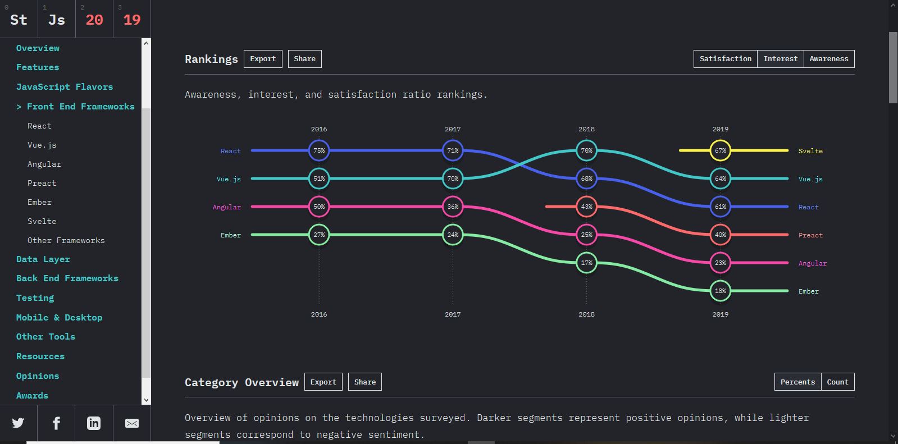
Task: Click Svelte 67% node in 2019
Action: 721,150
